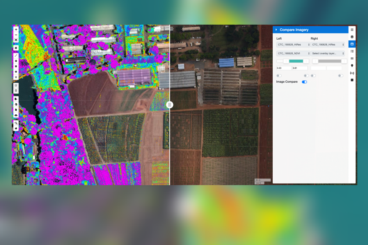Open the hamburger menu in sidebar
The width and height of the screenshot is (368, 245).
point(352,30)
